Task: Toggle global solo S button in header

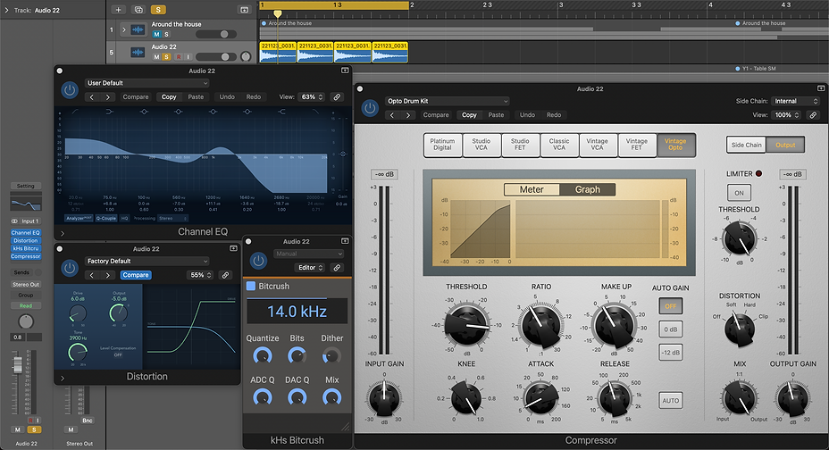Action: [x=158, y=10]
